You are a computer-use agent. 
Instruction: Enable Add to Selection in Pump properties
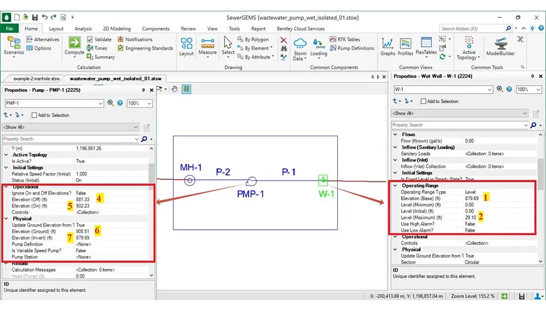(x=35, y=115)
